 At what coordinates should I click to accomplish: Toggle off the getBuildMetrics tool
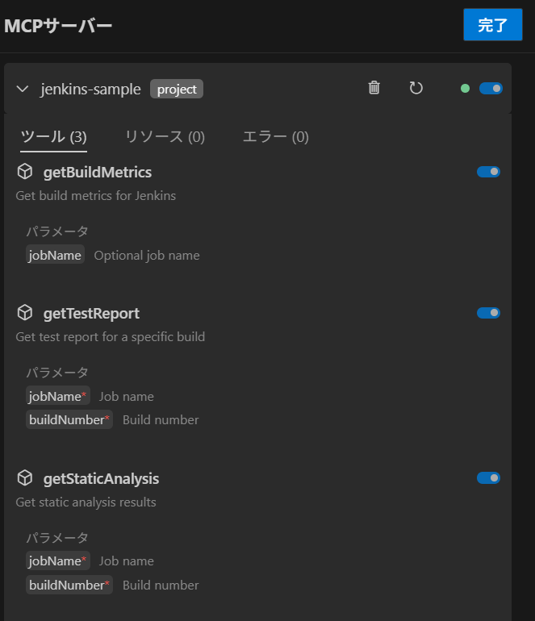pyautogui.click(x=488, y=172)
